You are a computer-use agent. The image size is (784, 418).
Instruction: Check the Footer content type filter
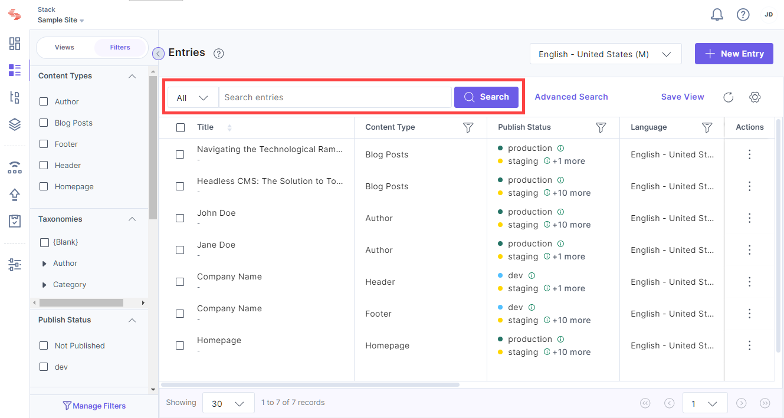click(44, 144)
